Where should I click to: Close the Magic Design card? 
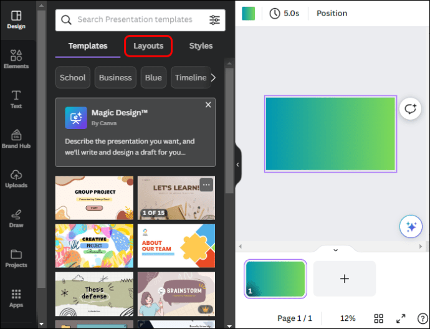208,105
